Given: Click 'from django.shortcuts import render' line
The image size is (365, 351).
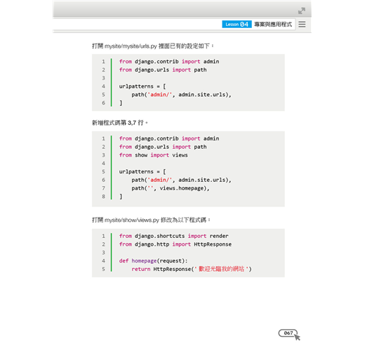Looking at the screenshot, I should click(x=173, y=236).
